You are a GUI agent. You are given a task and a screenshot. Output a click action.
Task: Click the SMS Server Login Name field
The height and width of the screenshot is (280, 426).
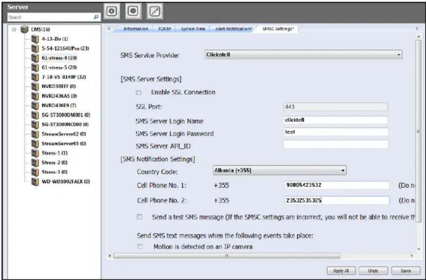pyautogui.click(x=336, y=120)
